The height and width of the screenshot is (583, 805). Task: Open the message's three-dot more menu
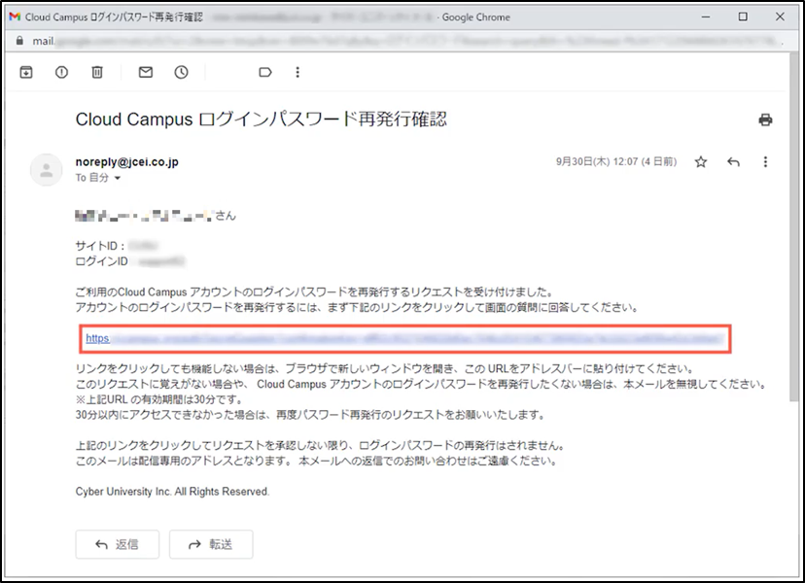pyautogui.click(x=765, y=162)
